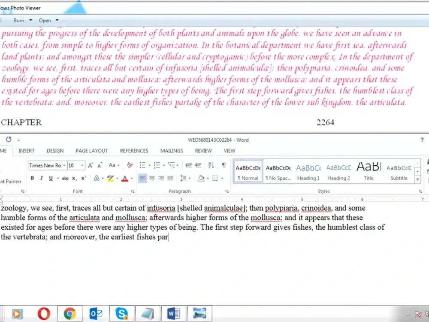Screen dimensions: 429x322
Task: Toggle Show/Hide paragraph marks
Action: pyautogui.click(x=224, y=165)
